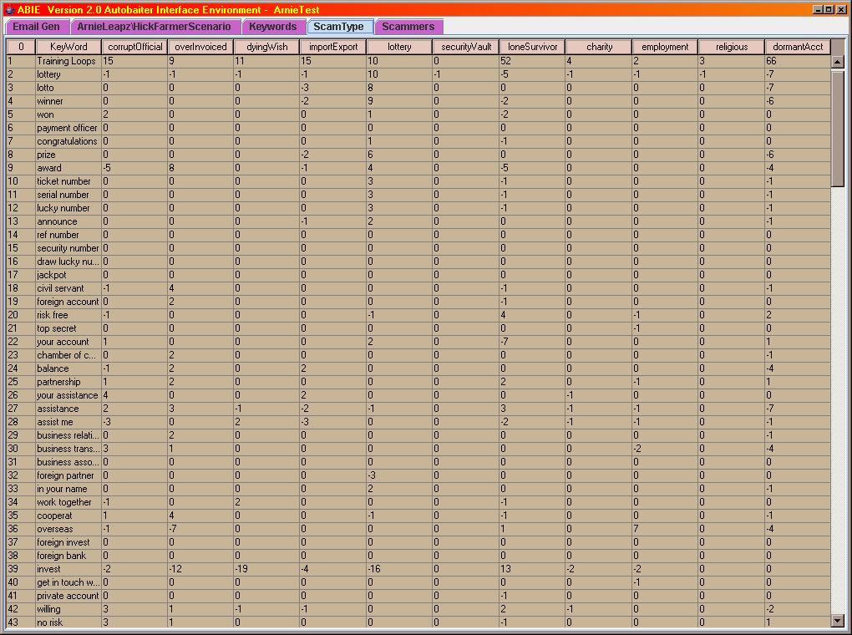Click the religious column header
The width and height of the screenshot is (852, 635).
coord(732,47)
